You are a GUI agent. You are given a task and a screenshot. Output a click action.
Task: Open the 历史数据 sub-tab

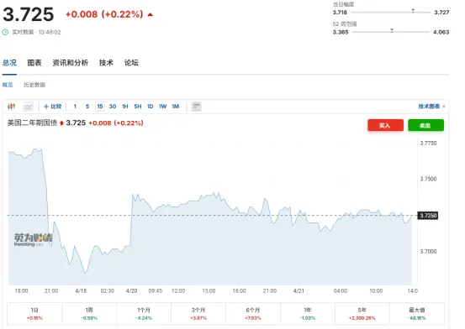coord(34,85)
